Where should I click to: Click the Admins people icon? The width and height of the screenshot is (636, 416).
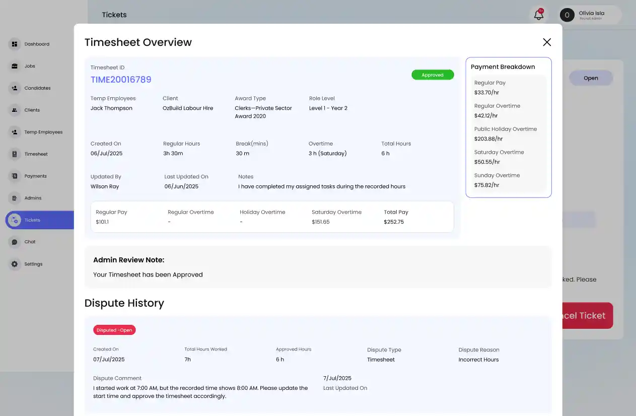coord(15,198)
